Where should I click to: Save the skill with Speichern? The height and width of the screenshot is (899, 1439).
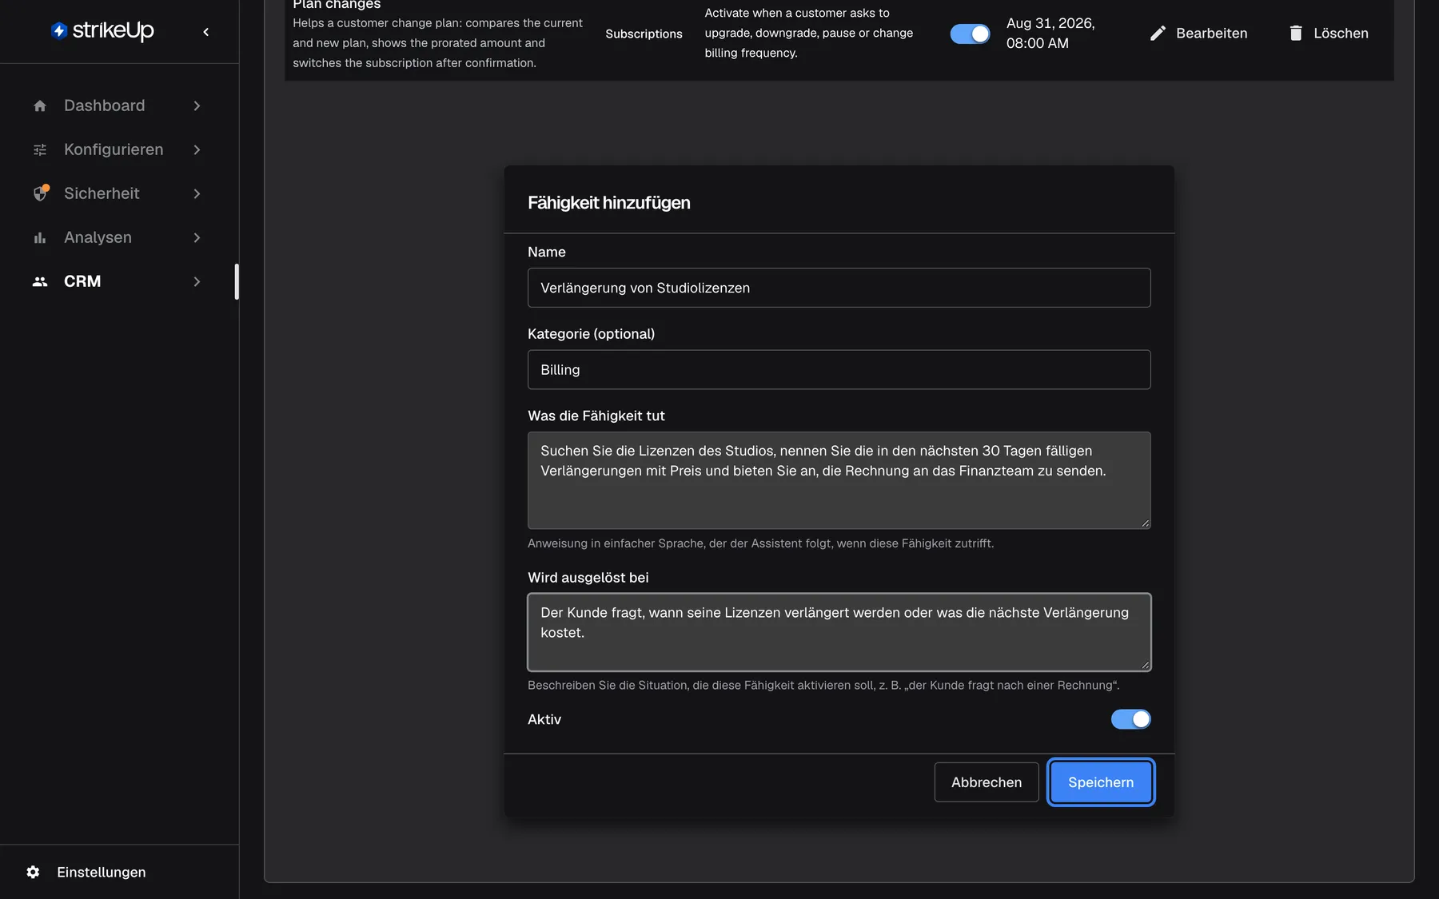pyautogui.click(x=1101, y=782)
